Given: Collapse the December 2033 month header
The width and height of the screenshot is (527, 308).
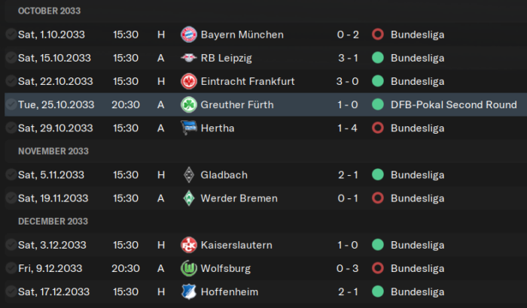Looking at the screenshot, I should pos(53,222).
